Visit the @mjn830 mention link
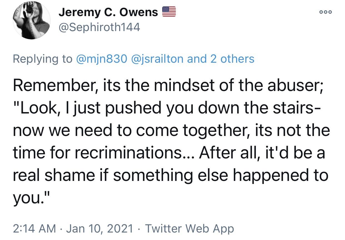The height and width of the screenshot is (240, 345). point(101,59)
